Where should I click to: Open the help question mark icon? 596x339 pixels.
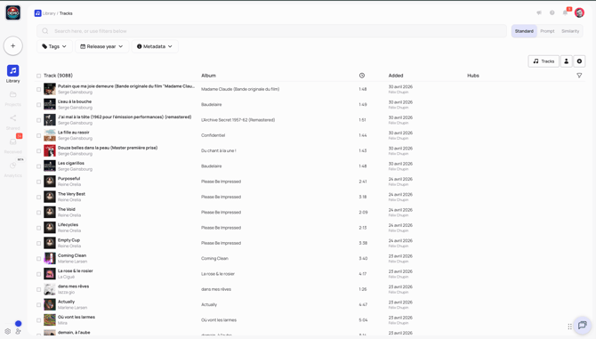click(x=552, y=13)
